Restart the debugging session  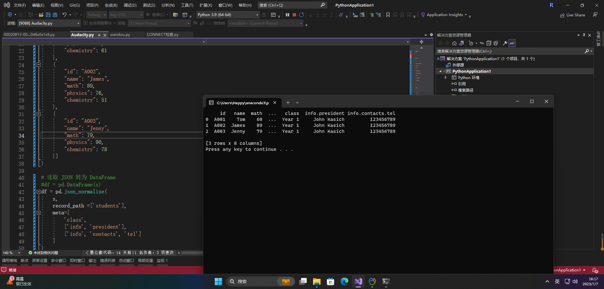pos(301,15)
